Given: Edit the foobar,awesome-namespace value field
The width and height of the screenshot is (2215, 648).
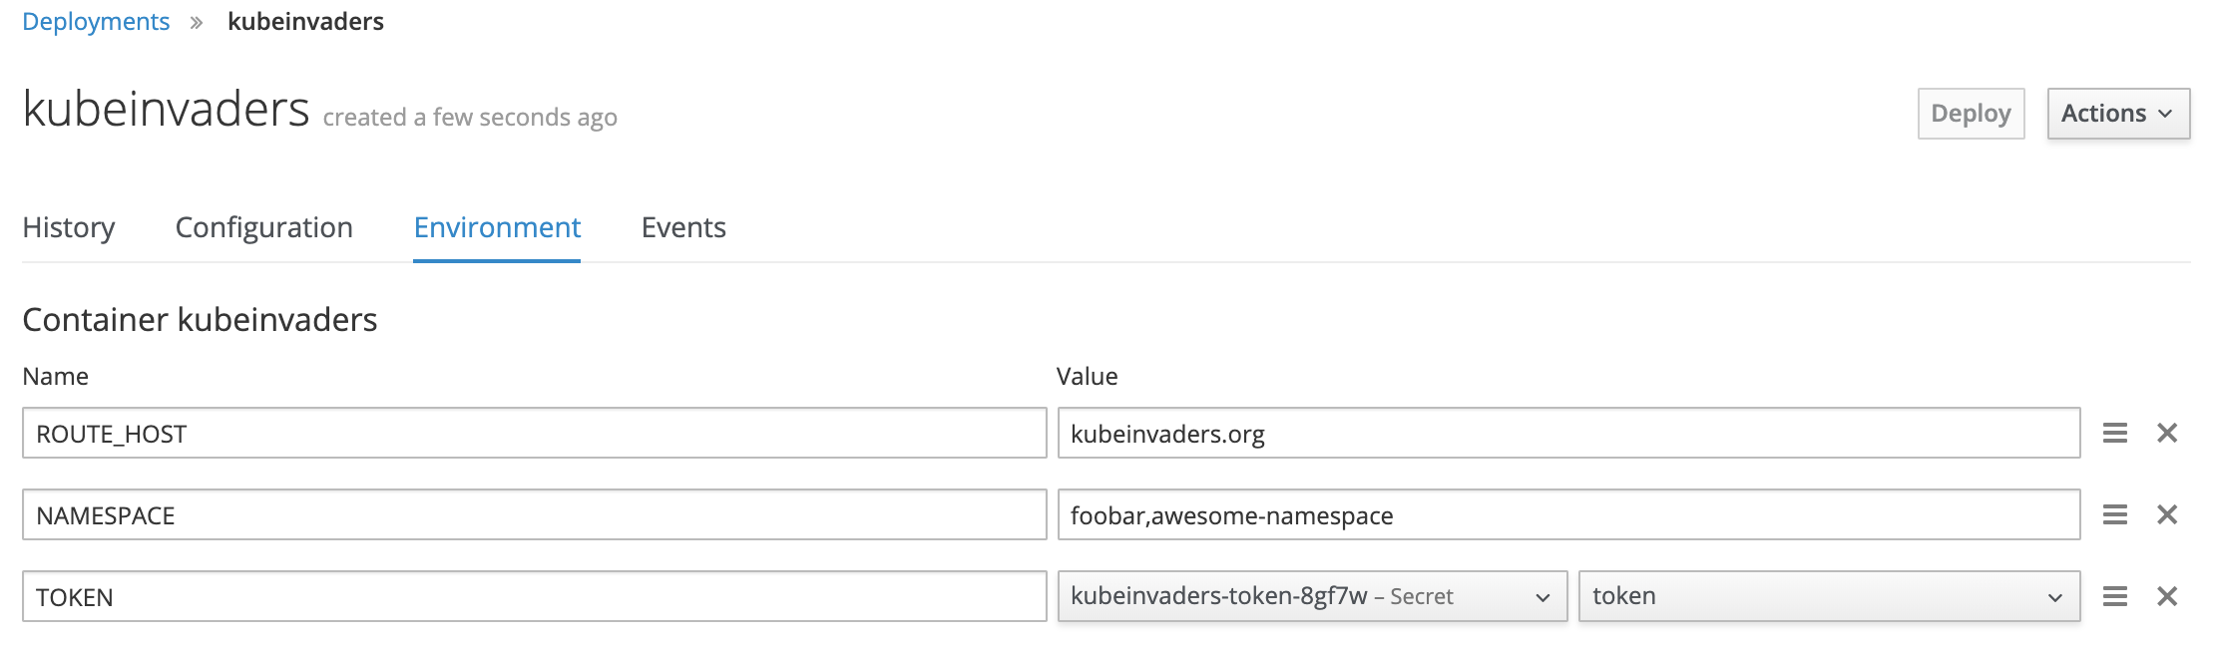Looking at the screenshot, I should [1568, 514].
